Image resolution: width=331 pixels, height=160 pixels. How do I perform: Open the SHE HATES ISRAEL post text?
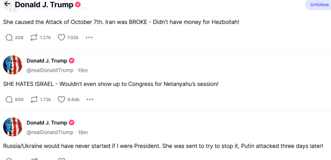click(x=111, y=84)
